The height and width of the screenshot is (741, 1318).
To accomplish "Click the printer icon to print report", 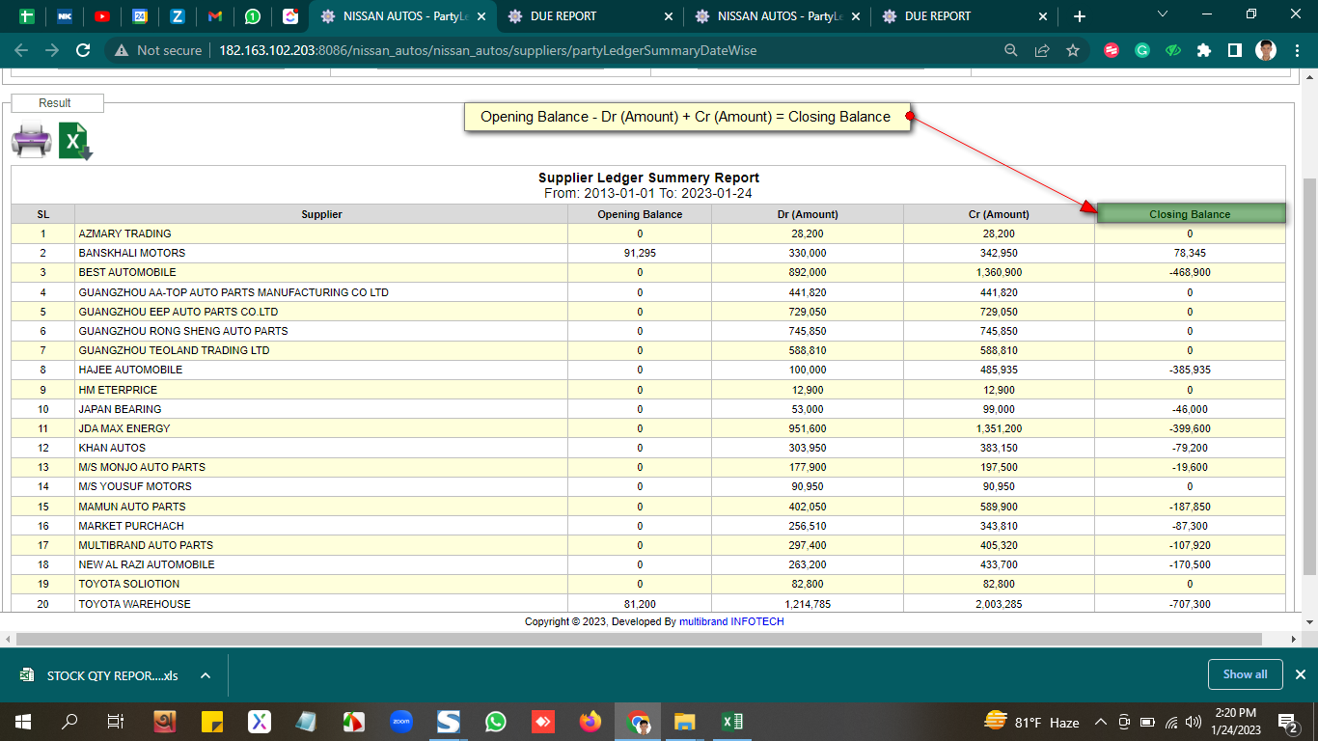I will [x=31, y=141].
